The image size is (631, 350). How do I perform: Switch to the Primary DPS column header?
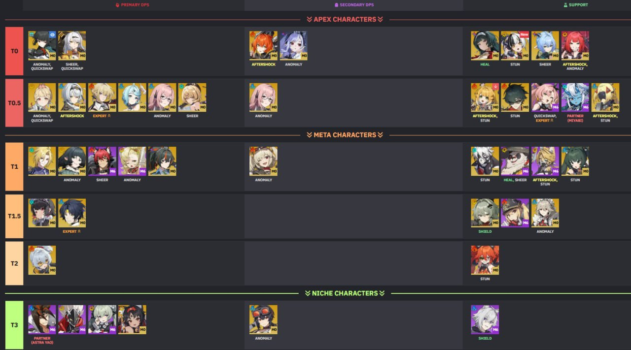(132, 5)
